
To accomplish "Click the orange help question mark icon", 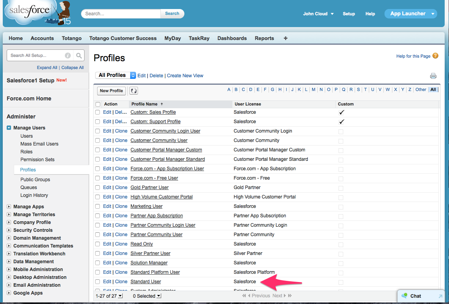I will tap(435, 56).
